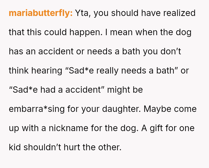Select "Sad*e" before "had a accident"
Viewport: 209px width, 168px height.
[x=25, y=90]
